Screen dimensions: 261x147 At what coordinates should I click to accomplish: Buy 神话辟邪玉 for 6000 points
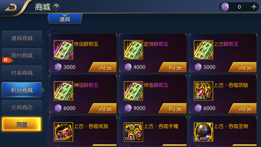point(103,108)
